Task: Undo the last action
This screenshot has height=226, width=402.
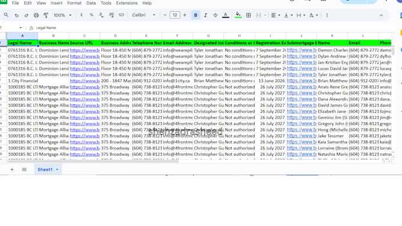Action: tap(17, 15)
